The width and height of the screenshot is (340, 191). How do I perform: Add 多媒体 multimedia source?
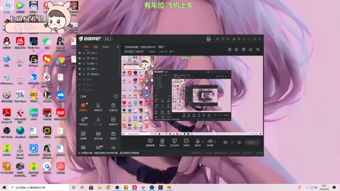186,143
